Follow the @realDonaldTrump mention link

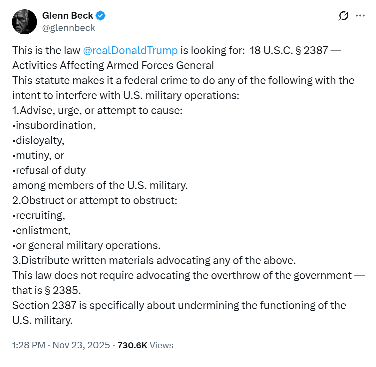130,50
